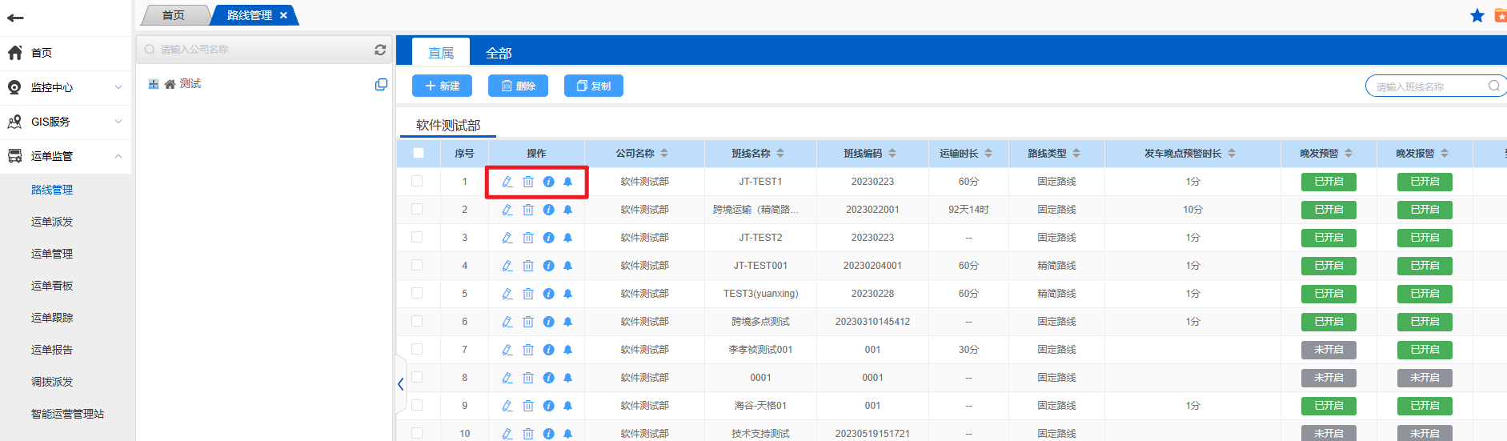Open 运单派发 in the sidebar
The height and width of the screenshot is (441, 1507).
coord(52,222)
